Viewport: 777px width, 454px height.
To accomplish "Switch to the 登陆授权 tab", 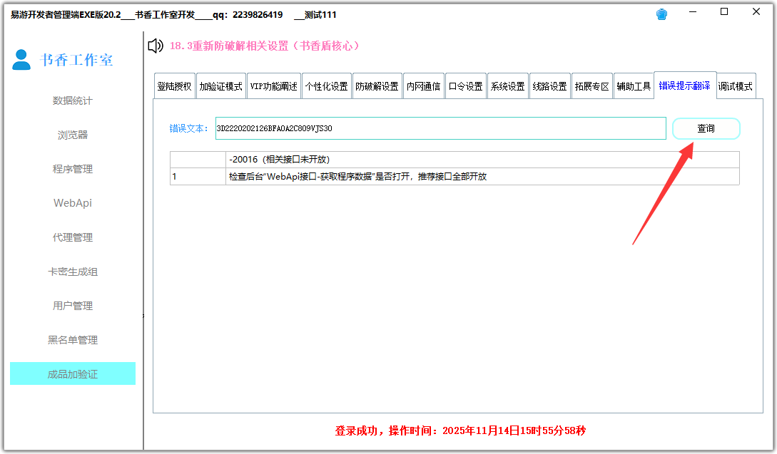I will [175, 86].
